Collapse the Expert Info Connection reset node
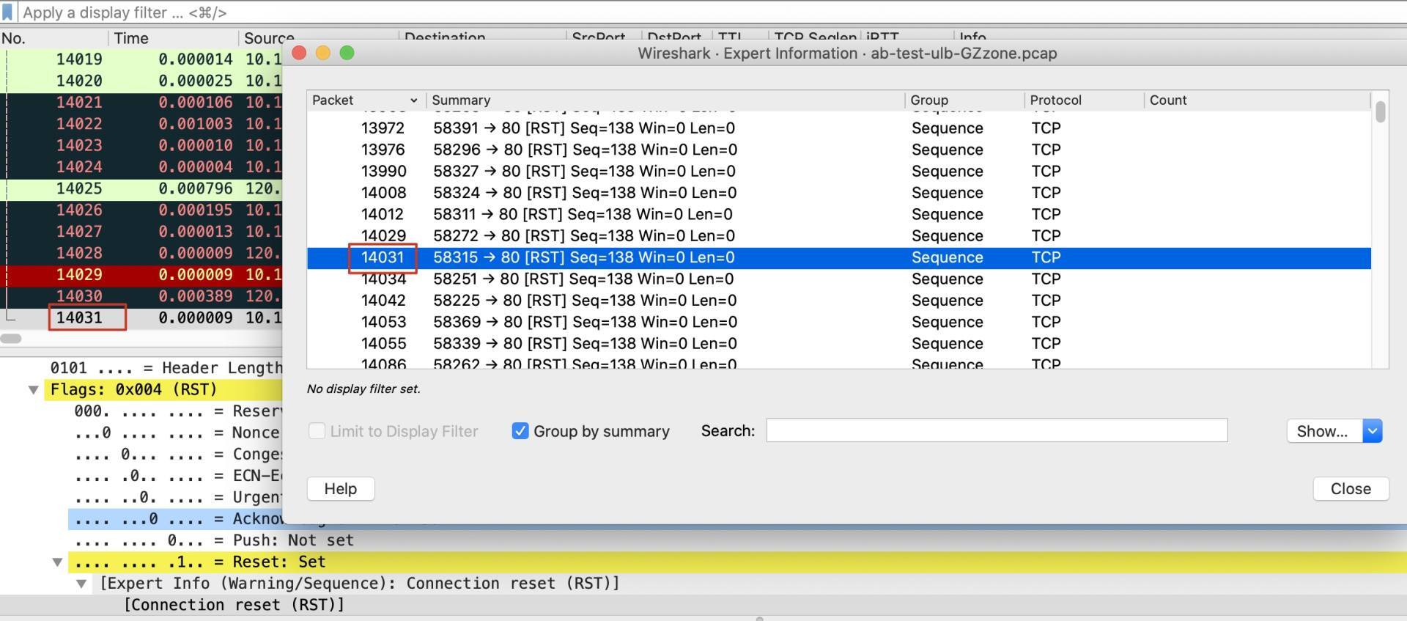The height and width of the screenshot is (621, 1407). (82, 584)
